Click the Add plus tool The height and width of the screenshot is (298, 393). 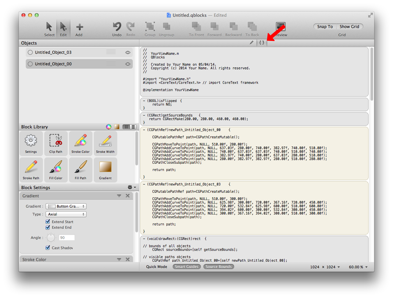[79, 29]
